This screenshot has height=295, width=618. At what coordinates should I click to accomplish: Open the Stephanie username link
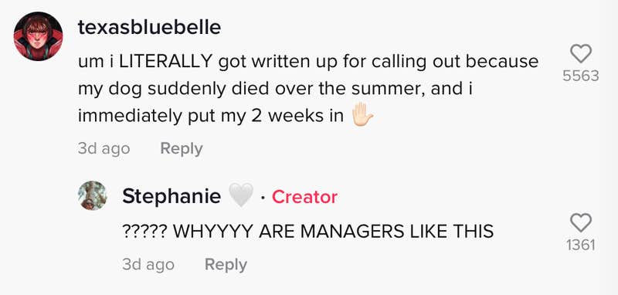pos(171,196)
